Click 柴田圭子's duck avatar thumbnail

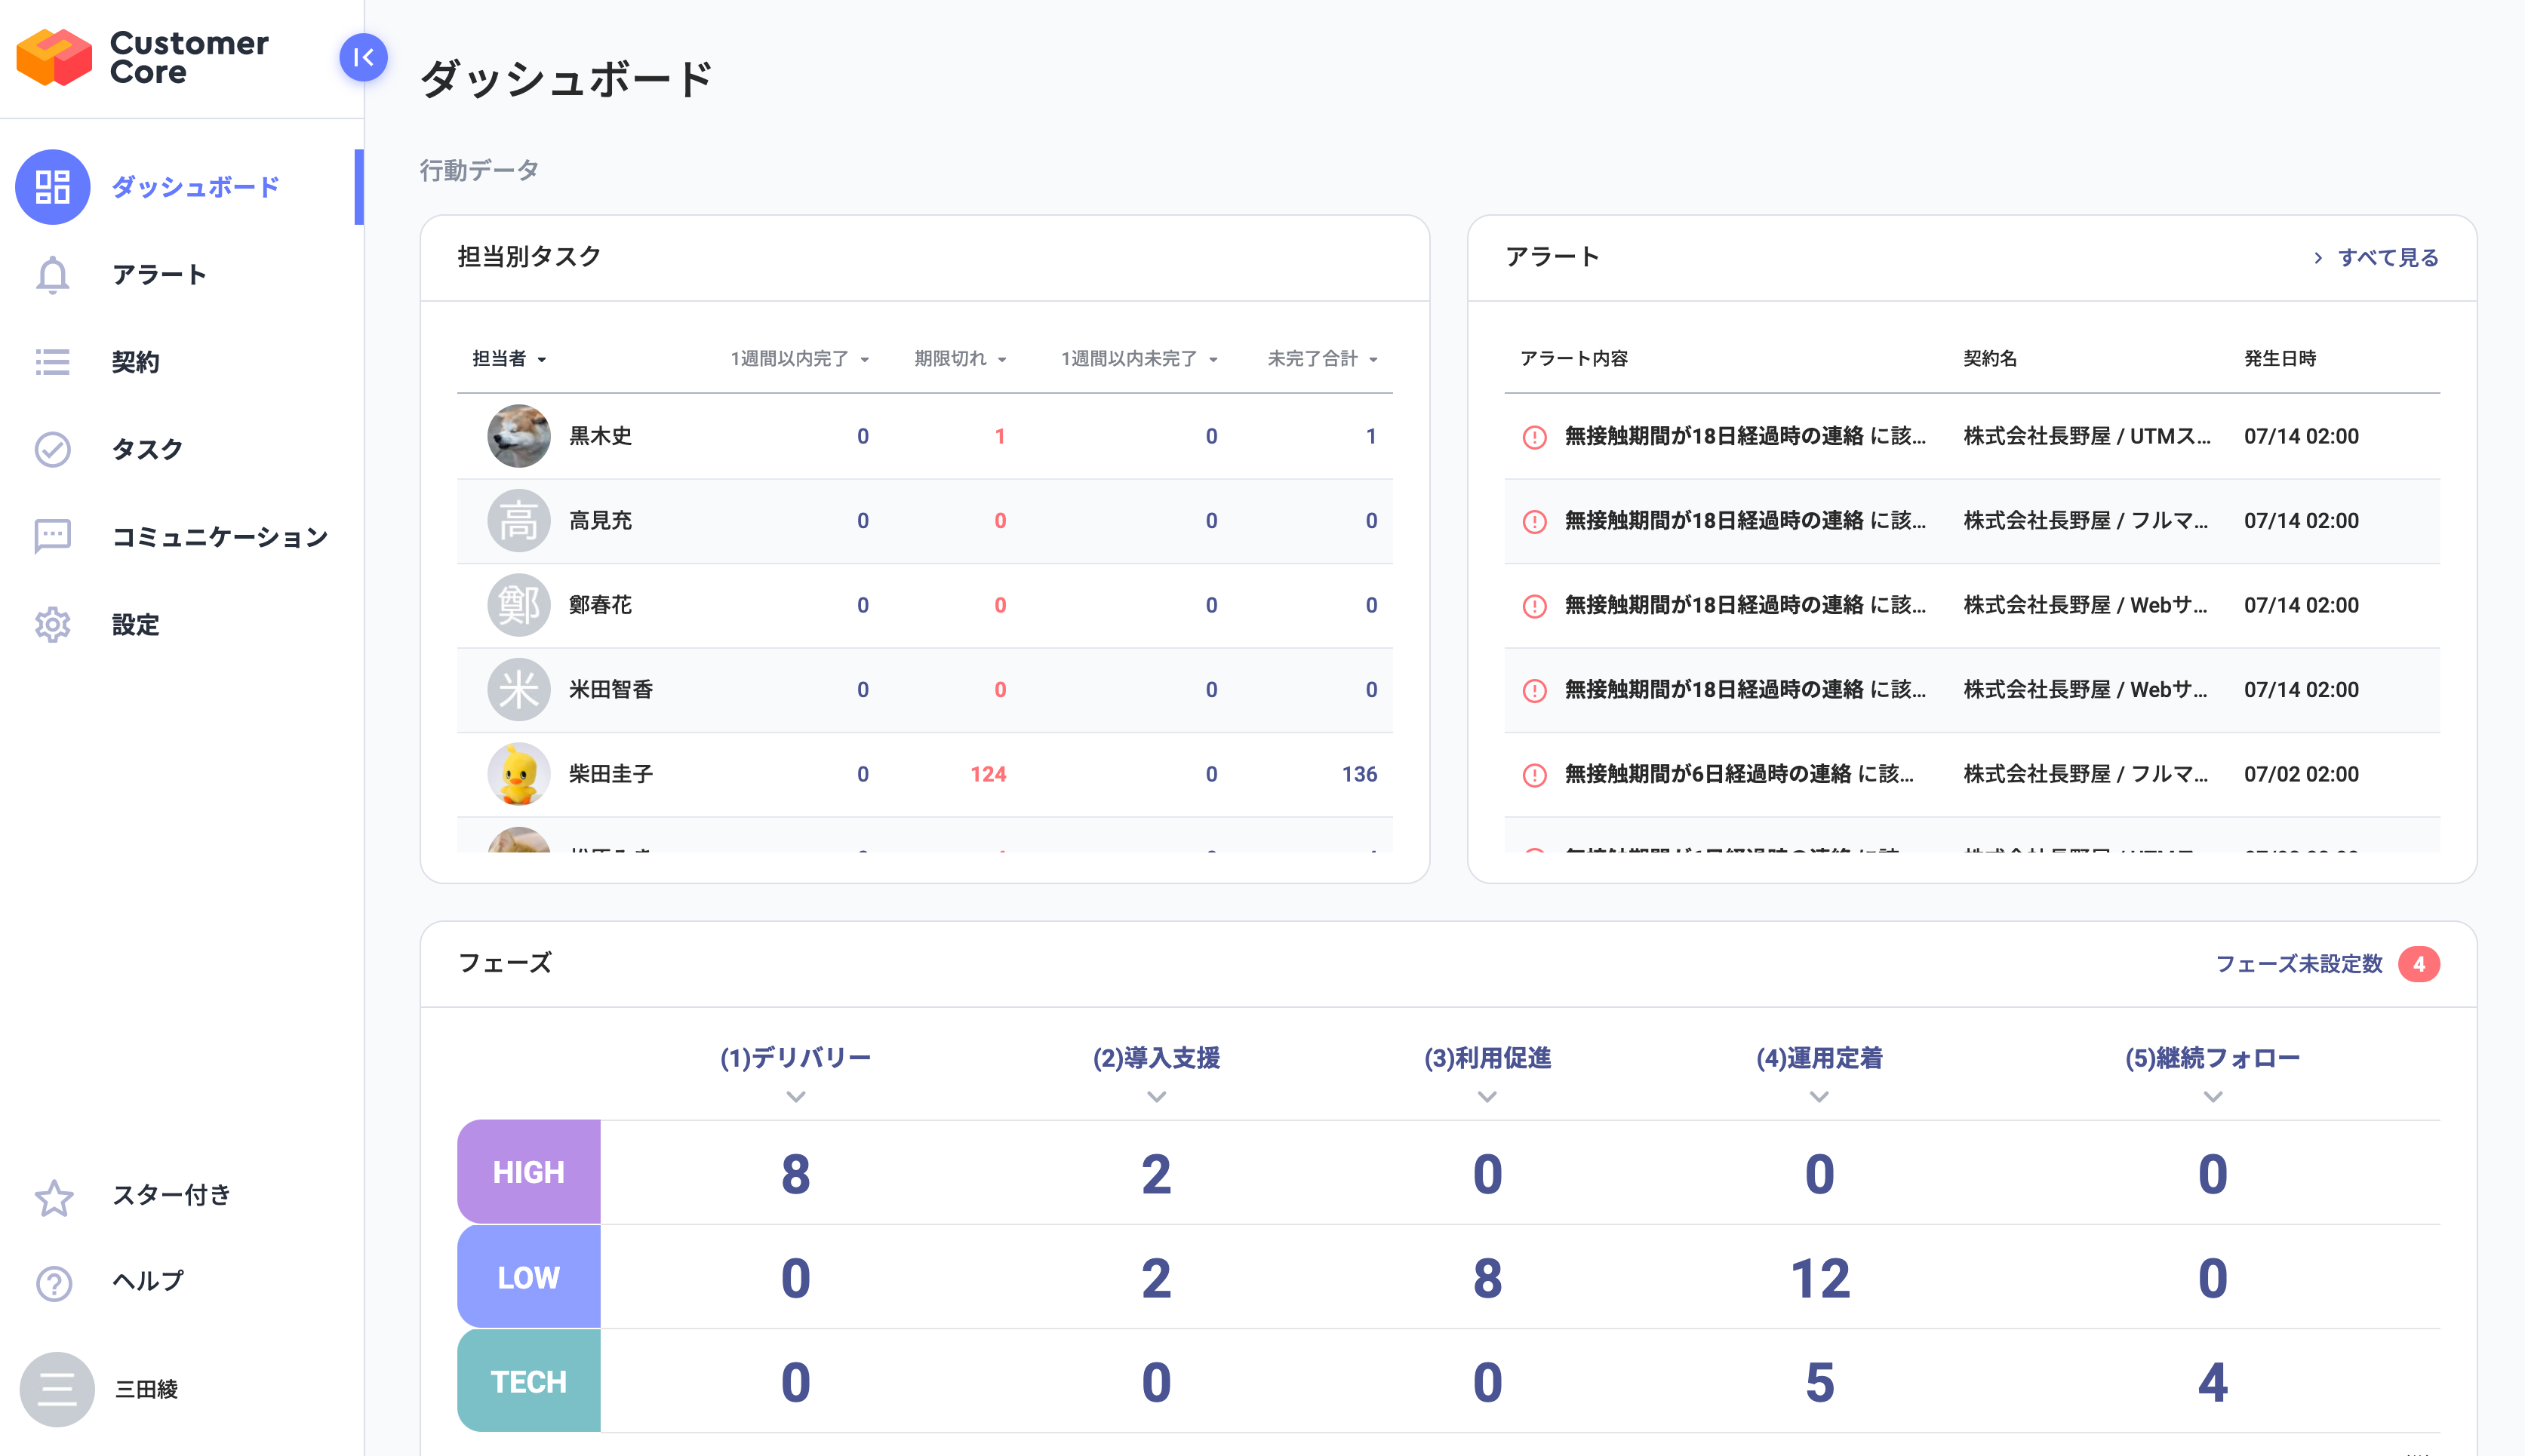(x=519, y=774)
